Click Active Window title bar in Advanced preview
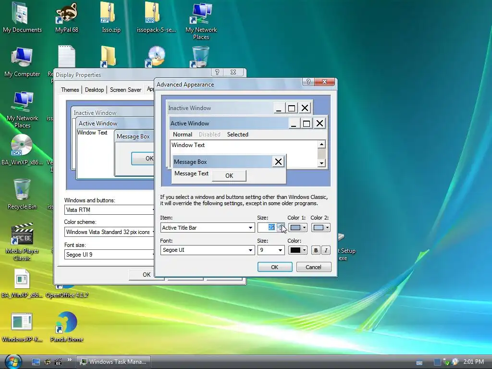The image size is (492, 369). coord(229,123)
